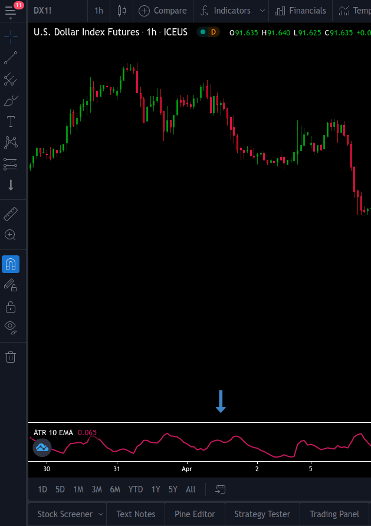Open the Pine Editor tab

pyautogui.click(x=195, y=514)
